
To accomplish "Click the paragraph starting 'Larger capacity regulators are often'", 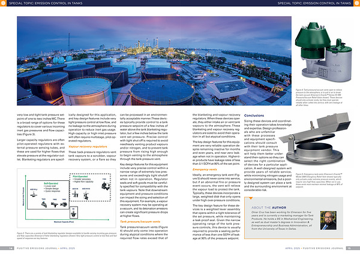I will (x=41, y=150).
